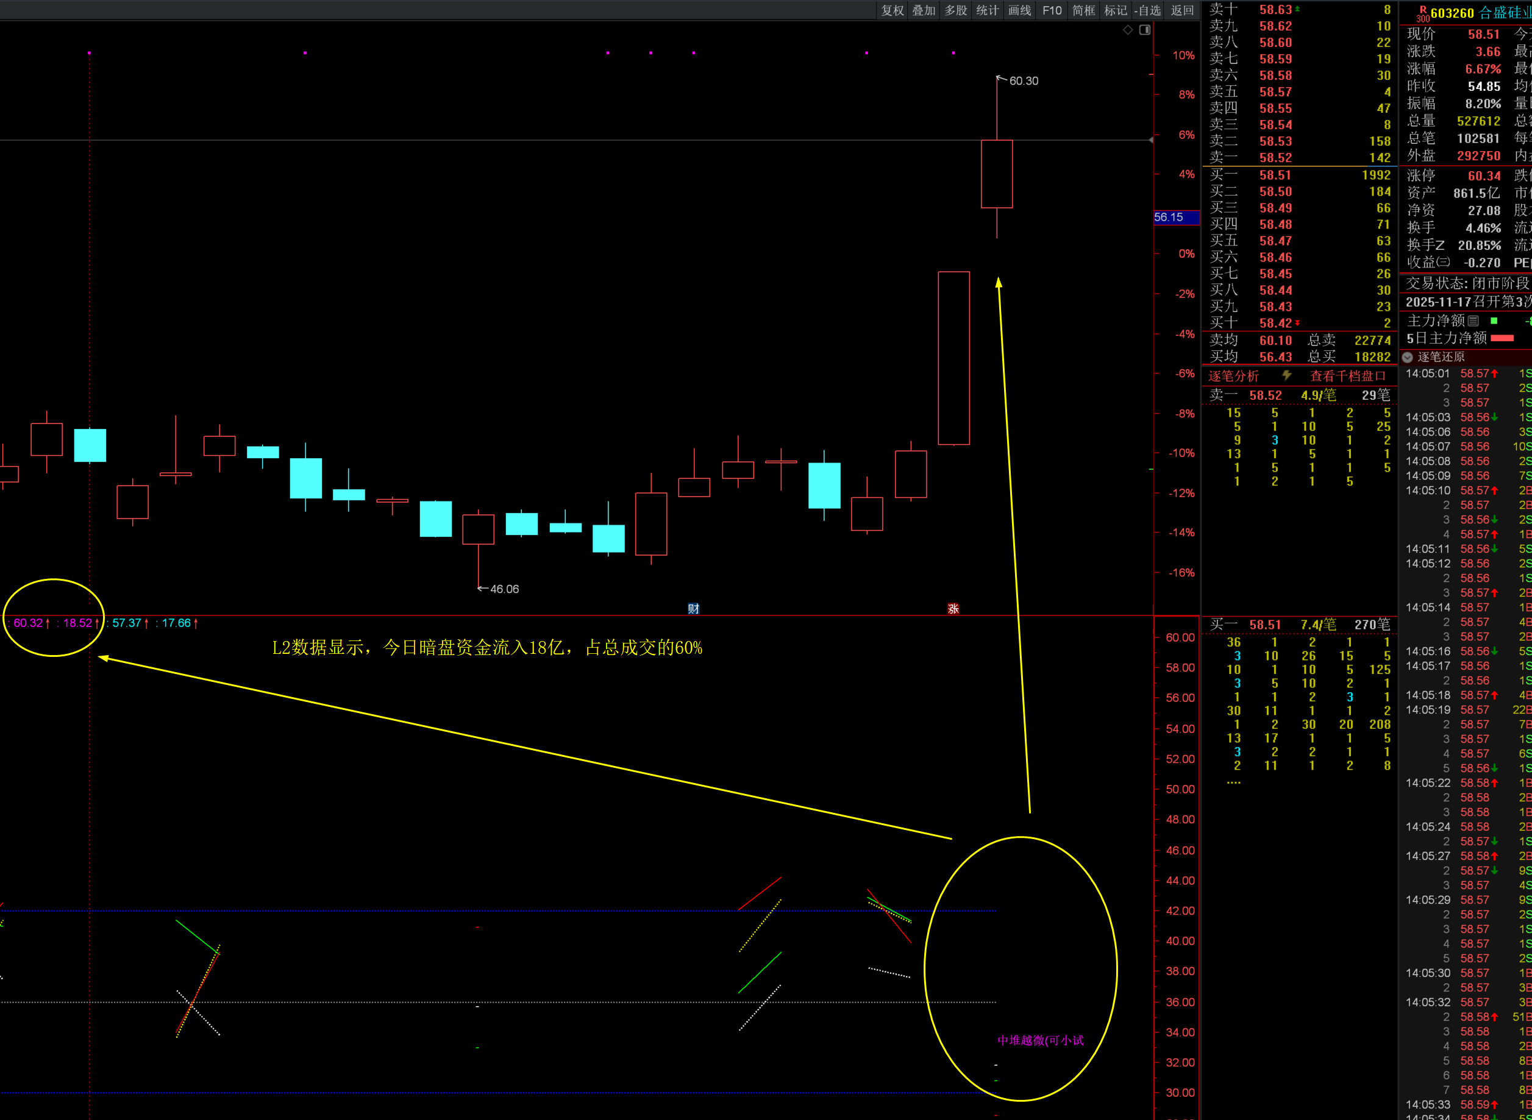Open the F10 company info tab
Image resolution: width=1532 pixels, height=1120 pixels.
click(1052, 10)
